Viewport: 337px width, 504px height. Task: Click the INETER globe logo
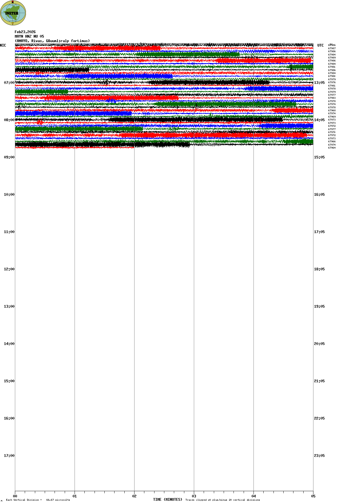(x=13, y=13)
